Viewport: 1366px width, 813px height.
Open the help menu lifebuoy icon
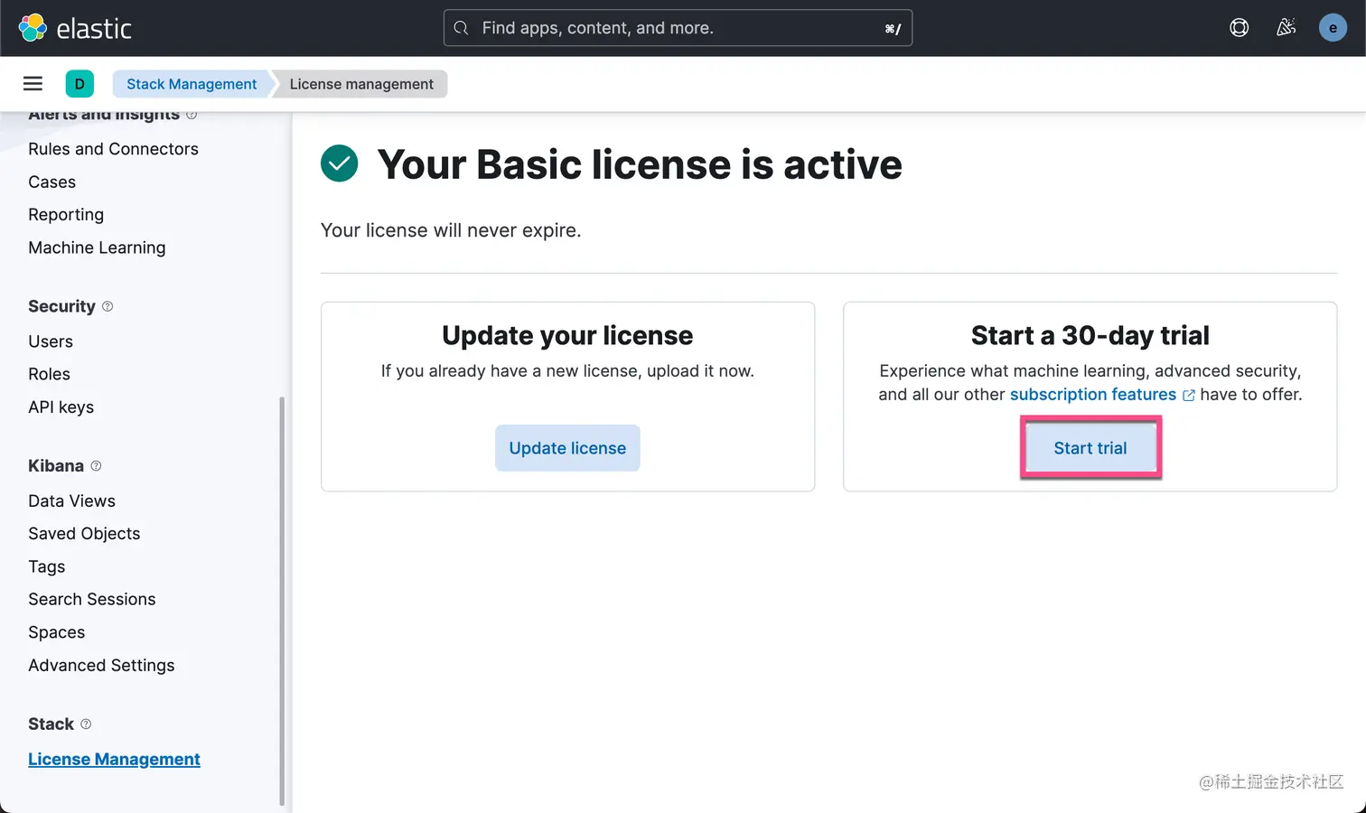coord(1240,28)
